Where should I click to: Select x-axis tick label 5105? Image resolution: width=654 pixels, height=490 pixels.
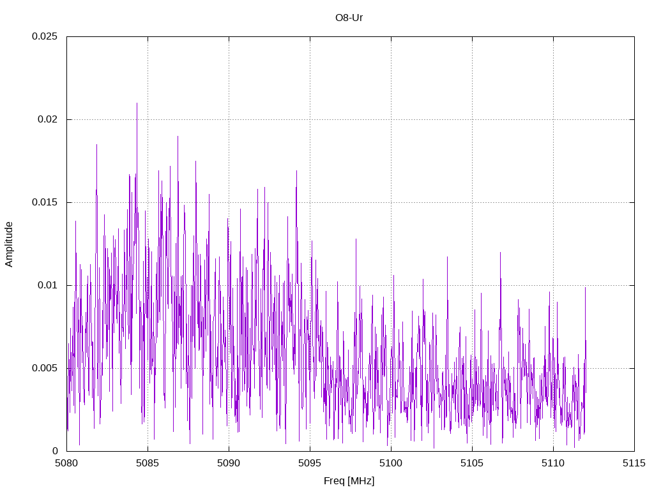472,463
